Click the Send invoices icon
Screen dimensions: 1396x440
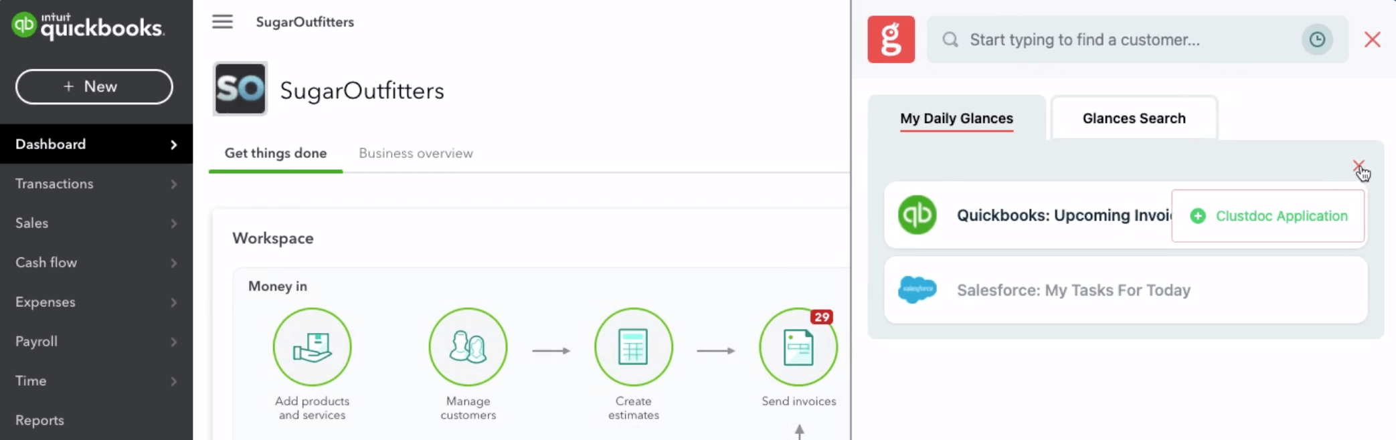click(798, 346)
